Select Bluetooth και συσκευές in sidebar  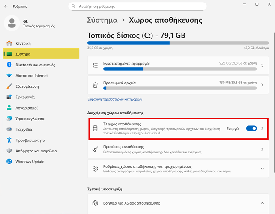click(x=41, y=65)
